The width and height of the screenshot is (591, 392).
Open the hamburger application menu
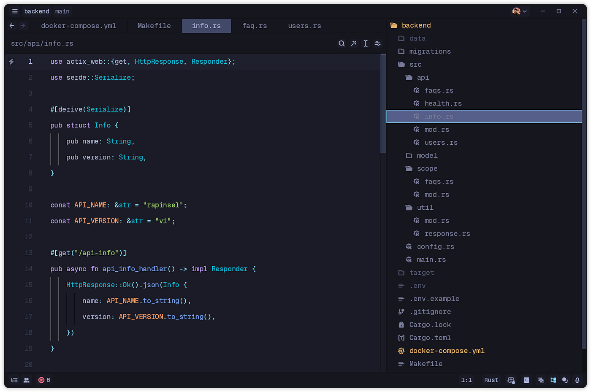tap(15, 11)
